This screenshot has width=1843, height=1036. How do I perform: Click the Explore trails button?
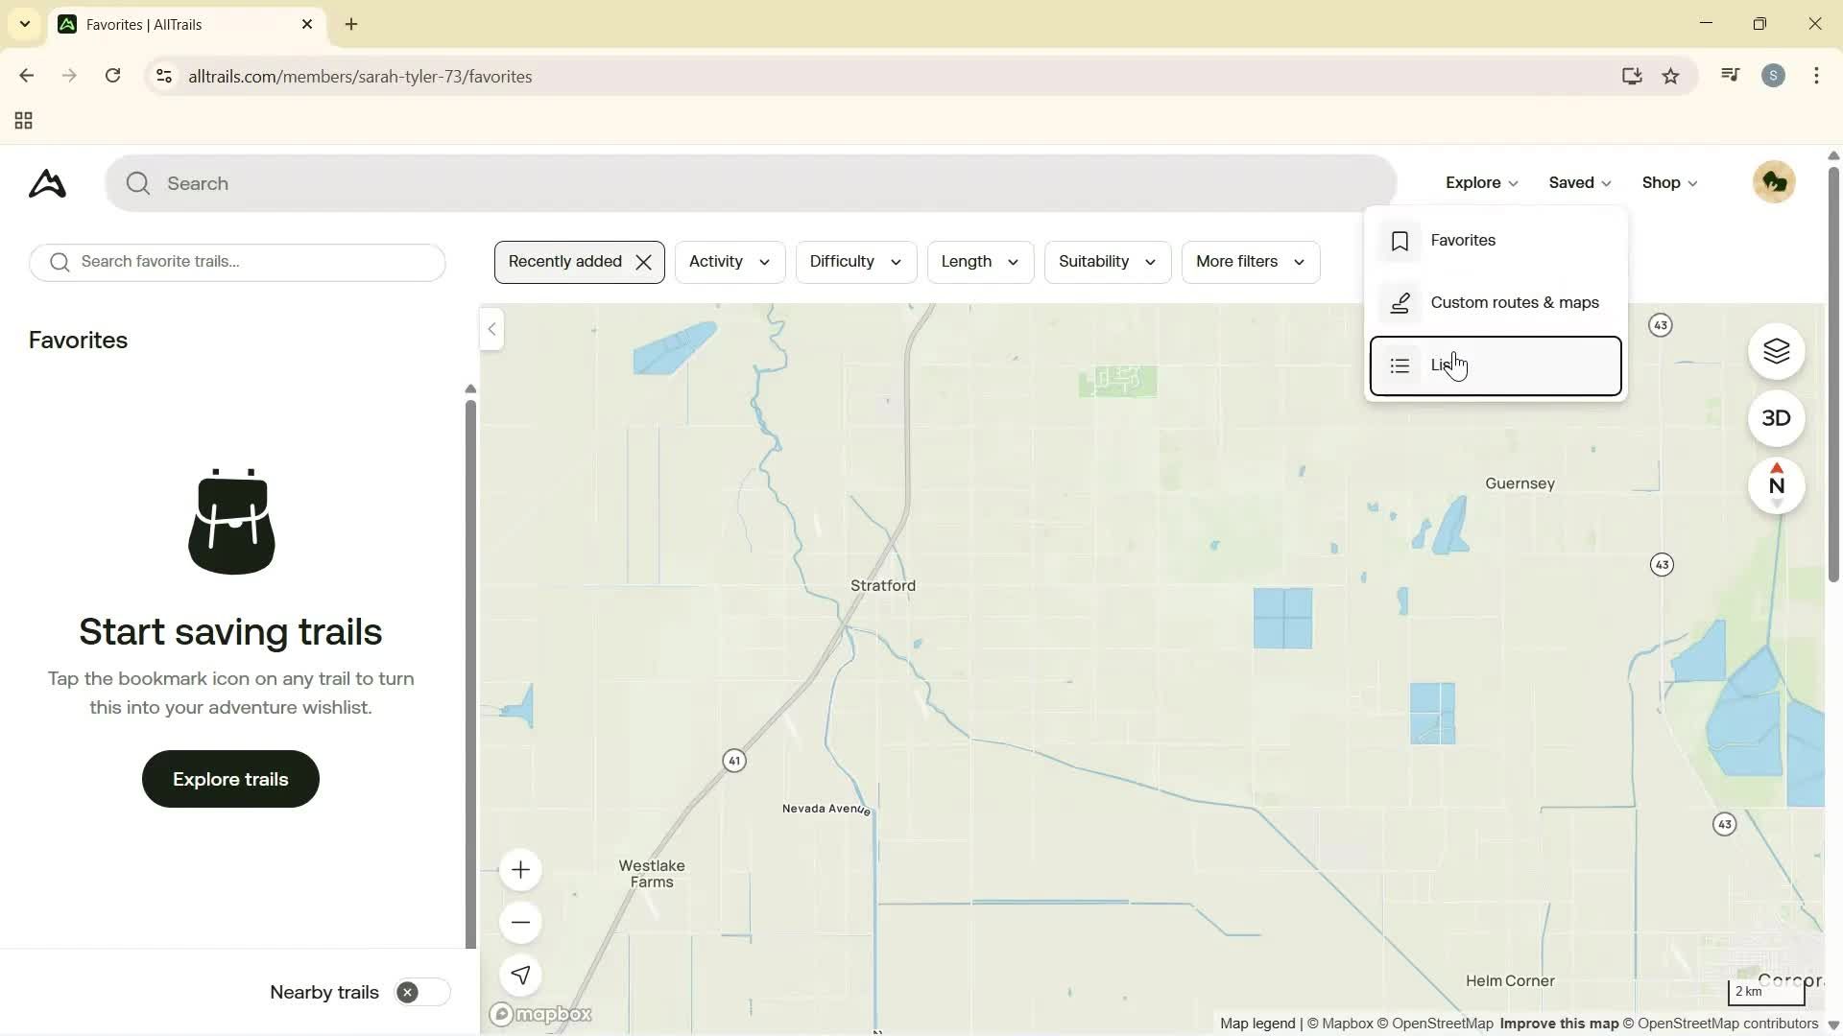(229, 778)
